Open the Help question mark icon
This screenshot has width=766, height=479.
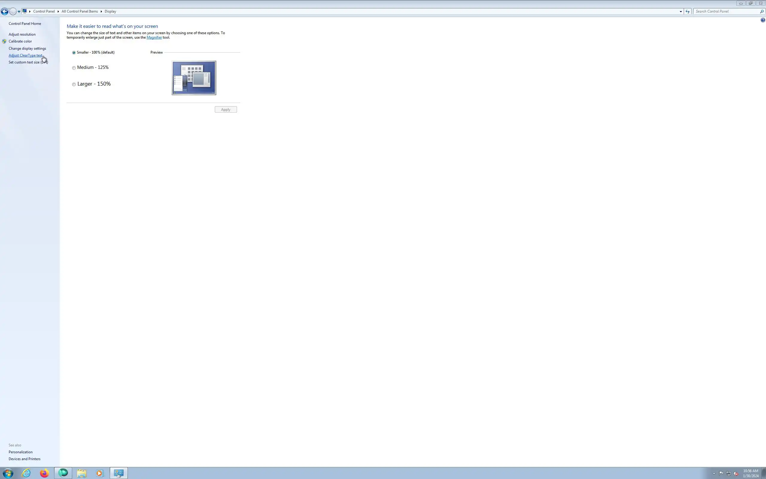(x=762, y=20)
